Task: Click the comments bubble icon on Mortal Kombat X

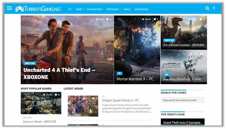Action: (155, 19)
